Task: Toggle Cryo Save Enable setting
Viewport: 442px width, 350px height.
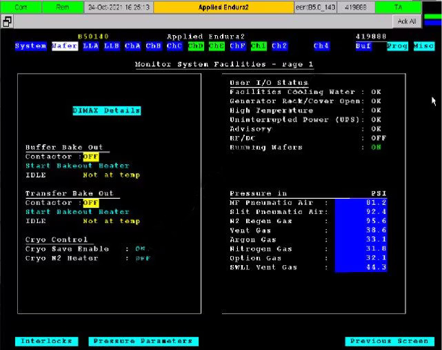Action: click(x=141, y=249)
